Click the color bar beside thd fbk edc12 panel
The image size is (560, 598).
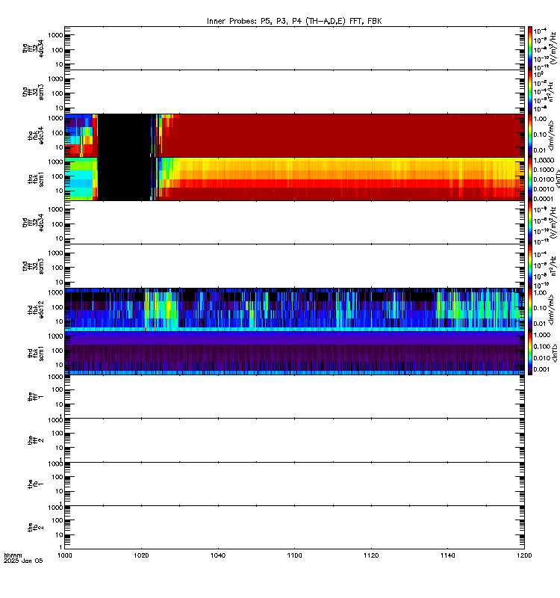coord(530,309)
